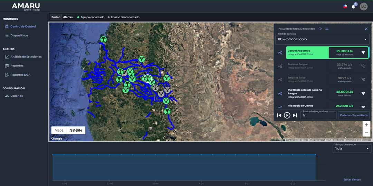
Task: Click the Chile flag language icon
Action: tap(345, 7)
